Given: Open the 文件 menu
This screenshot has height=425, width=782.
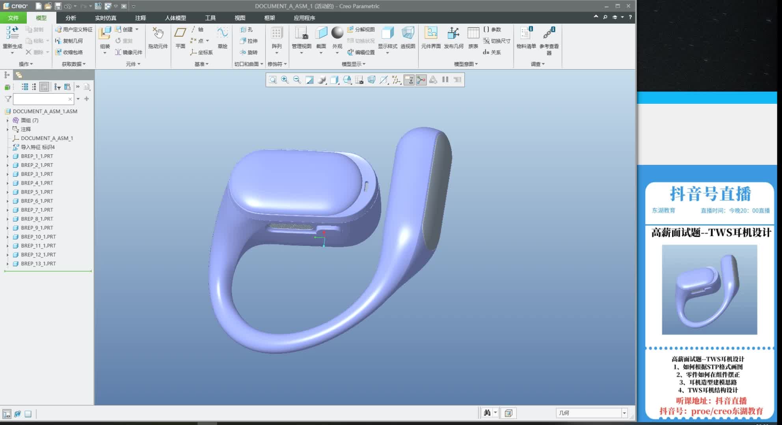Looking at the screenshot, I should [13, 18].
